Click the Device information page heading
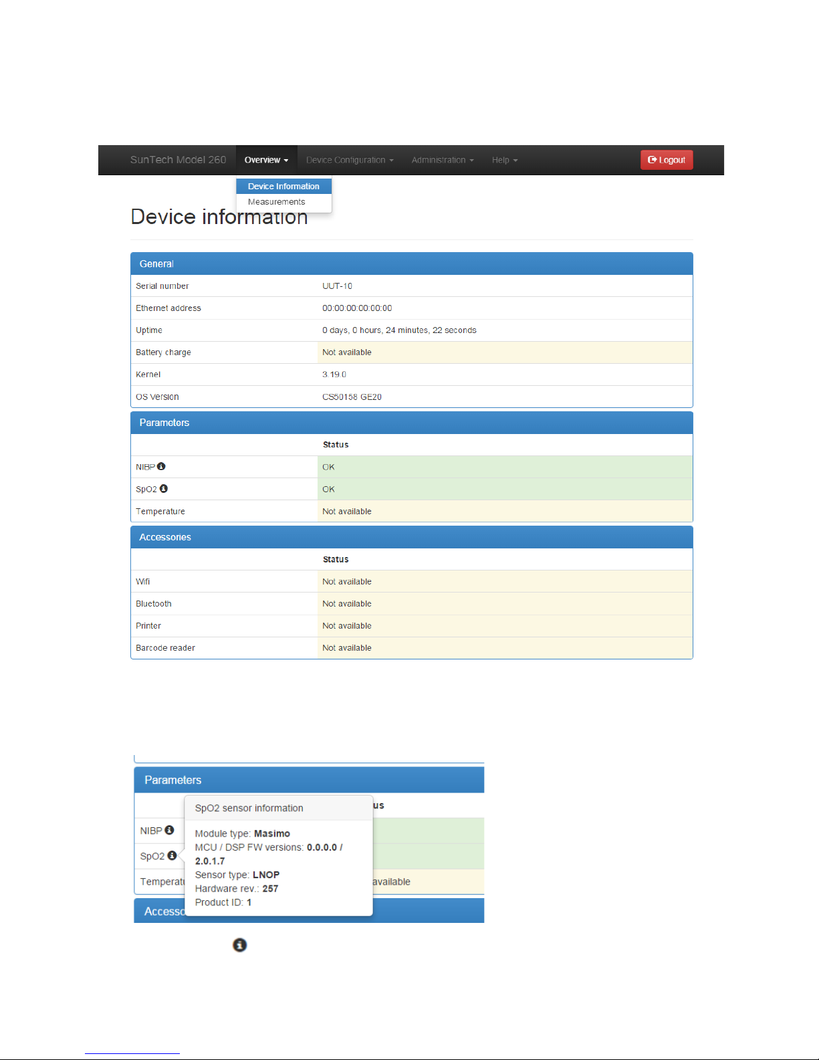 [x=219, y=217]
